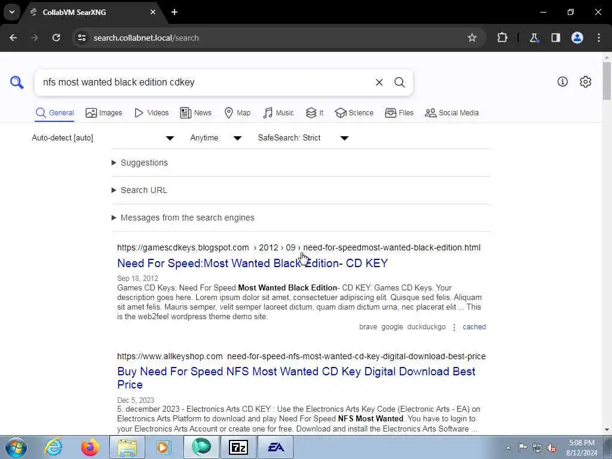
Task: Open the About info icon
Action: (x=562, y=81)
